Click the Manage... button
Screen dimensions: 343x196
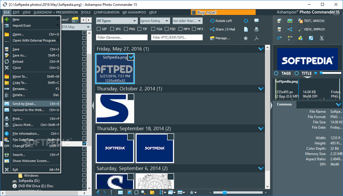(x=220, y=38)
